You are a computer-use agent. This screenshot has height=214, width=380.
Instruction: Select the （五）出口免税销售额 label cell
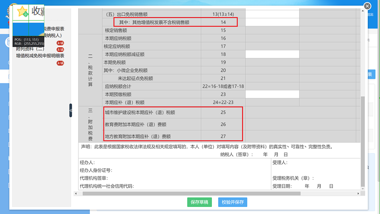(152, 14)
